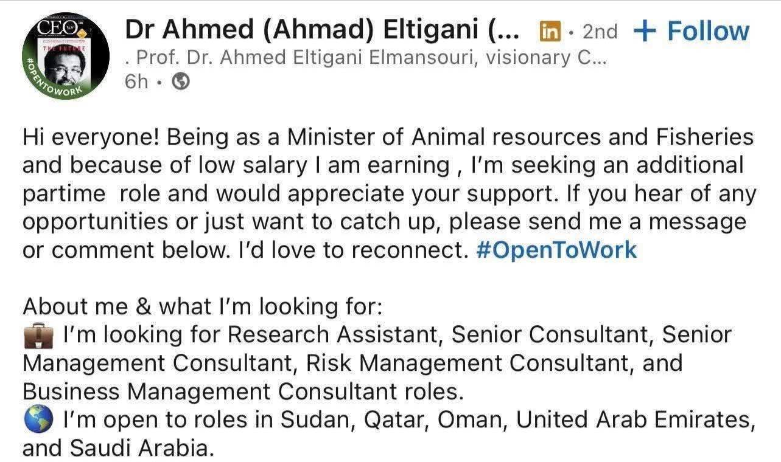Click the plus sign beside Follow
781x462 pixels.
click(x=646, y=32)
